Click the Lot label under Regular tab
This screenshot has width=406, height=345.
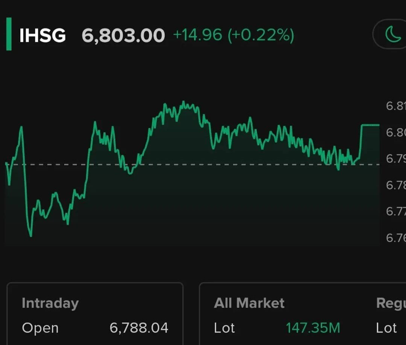pos(386,328)
